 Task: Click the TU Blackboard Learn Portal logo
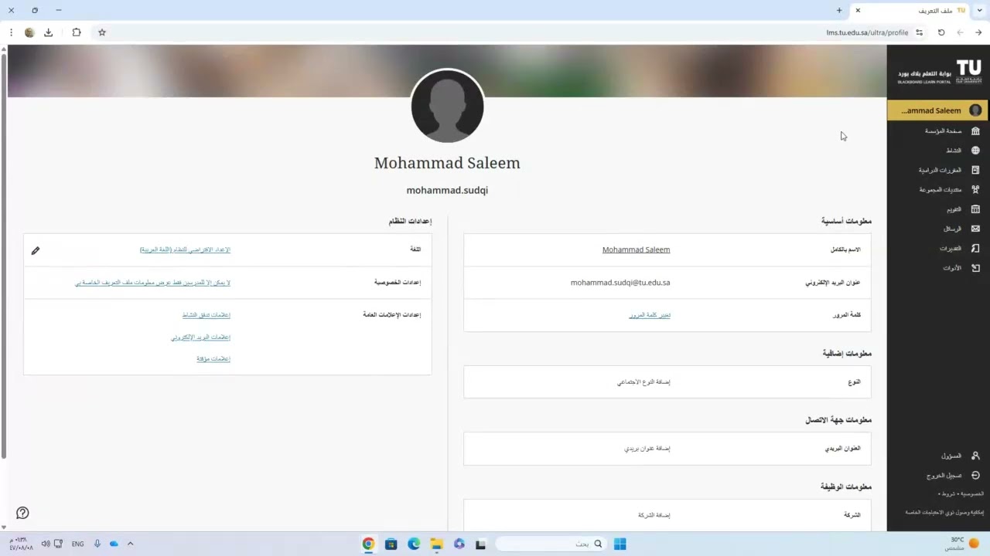click(x=939, y=72)
